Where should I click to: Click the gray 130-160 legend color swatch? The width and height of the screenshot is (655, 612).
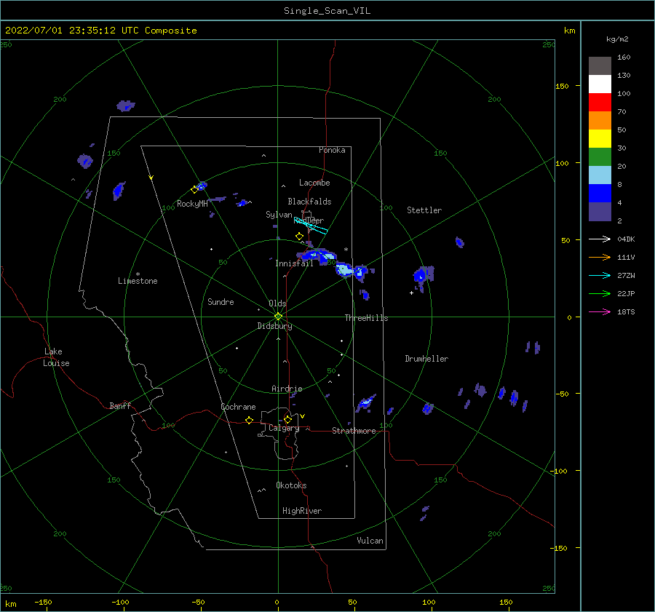point(600,66)
